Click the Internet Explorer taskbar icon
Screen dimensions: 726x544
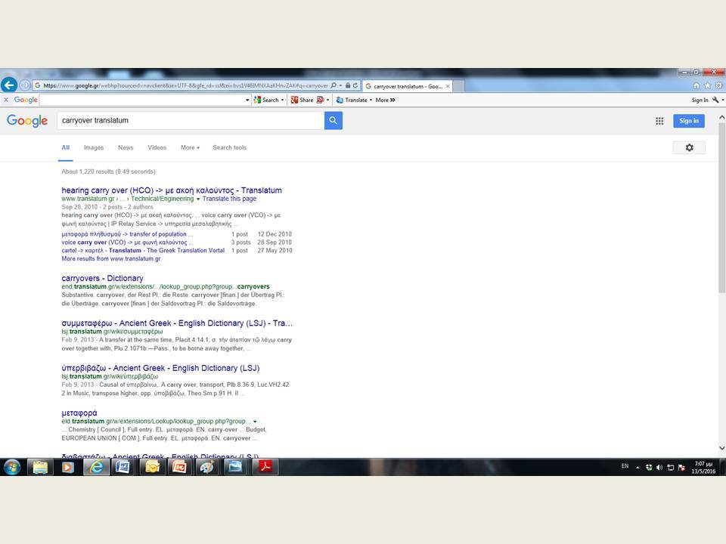(96, 467)
